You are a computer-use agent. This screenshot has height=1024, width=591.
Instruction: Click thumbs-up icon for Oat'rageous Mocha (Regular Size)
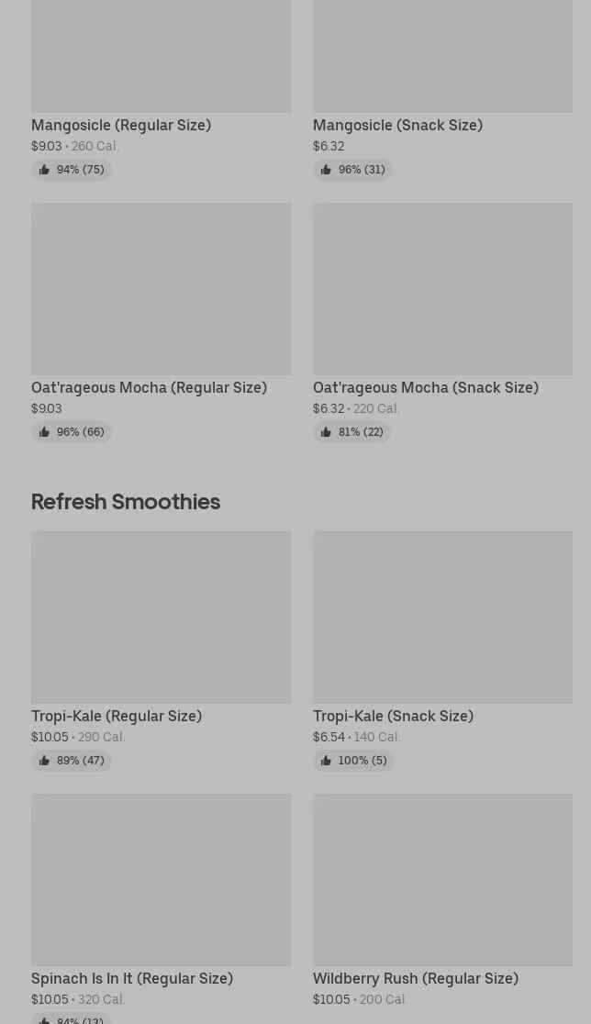[44, 432]
